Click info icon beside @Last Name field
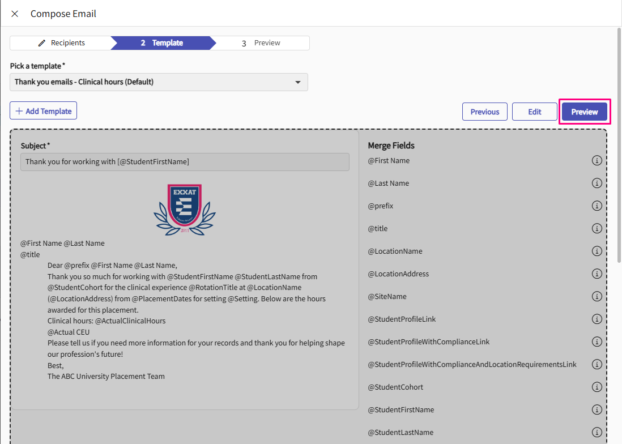622x444 pixels. (x=597, y=183)
